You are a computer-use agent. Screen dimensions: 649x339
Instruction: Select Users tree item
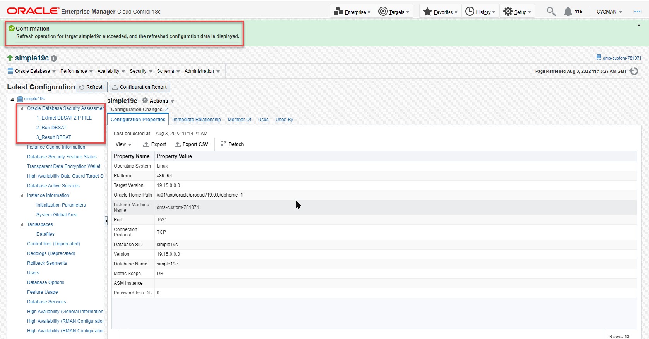point(33,273)
